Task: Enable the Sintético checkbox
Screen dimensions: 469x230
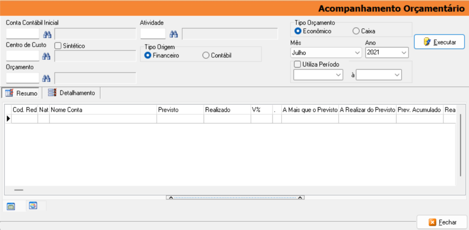Action: point(58,46)
